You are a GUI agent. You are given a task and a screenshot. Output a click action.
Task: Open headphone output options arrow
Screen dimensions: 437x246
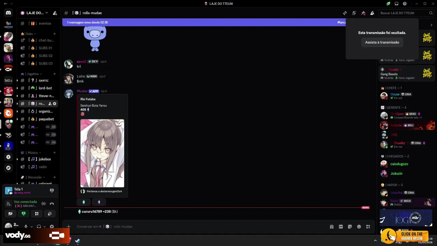(x=44, y=227)
